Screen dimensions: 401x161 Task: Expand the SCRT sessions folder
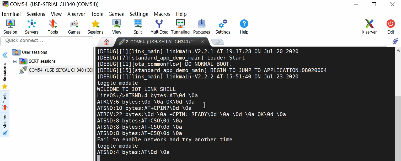coord(15,61)
